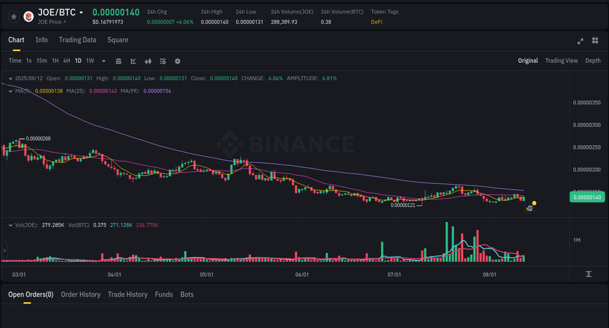Open the grid layout icon top right

595,41
